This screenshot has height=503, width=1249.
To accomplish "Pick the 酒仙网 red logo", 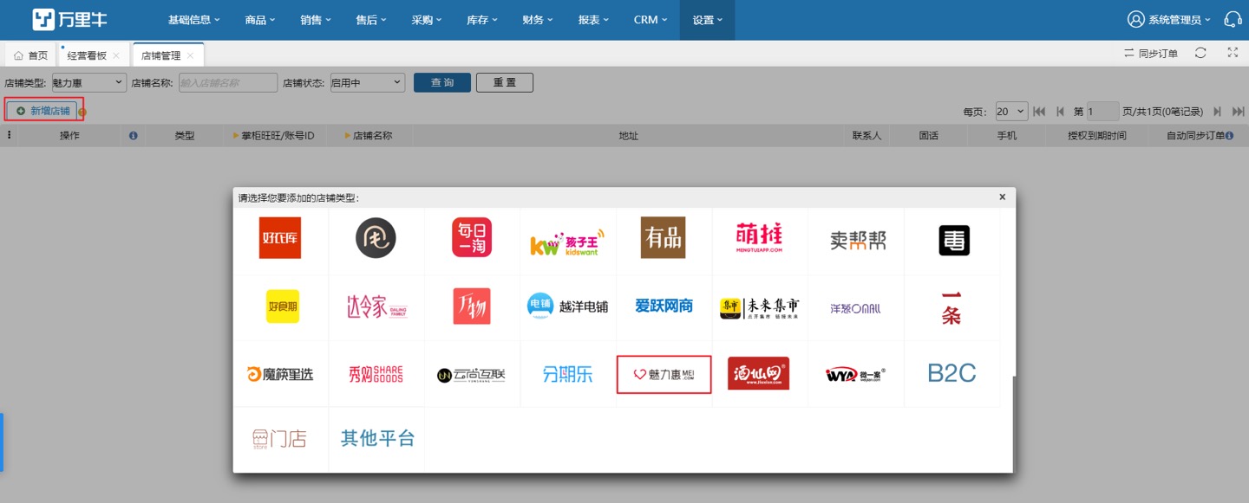I will pos(759,373).
